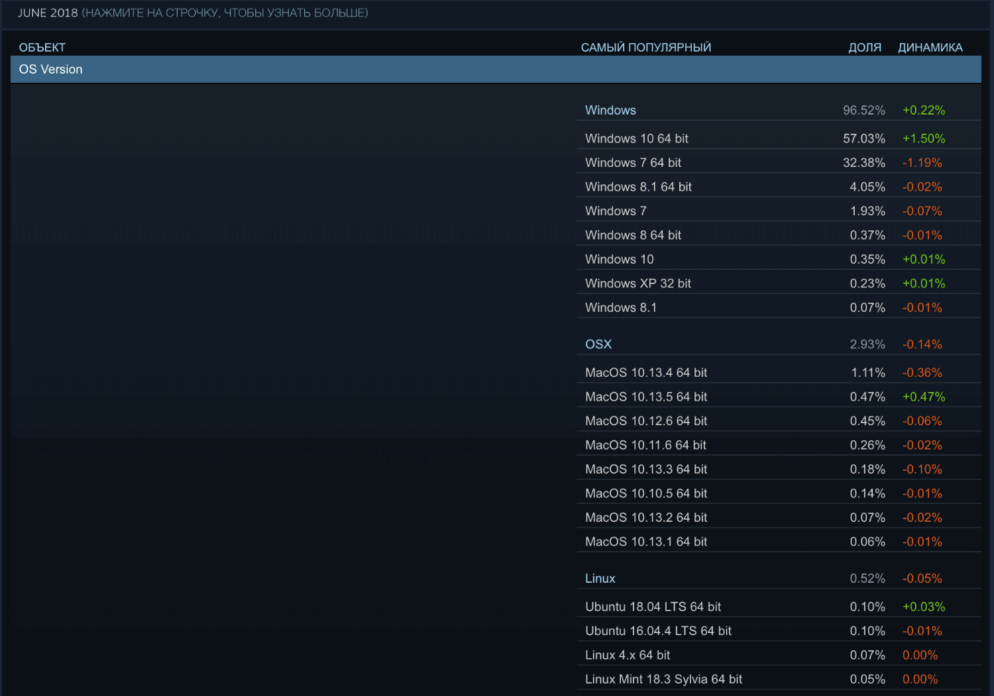Click the Windows category heading
Viewport: 994px width, 696px height.
pyautogui.click(x=610, y=111)
